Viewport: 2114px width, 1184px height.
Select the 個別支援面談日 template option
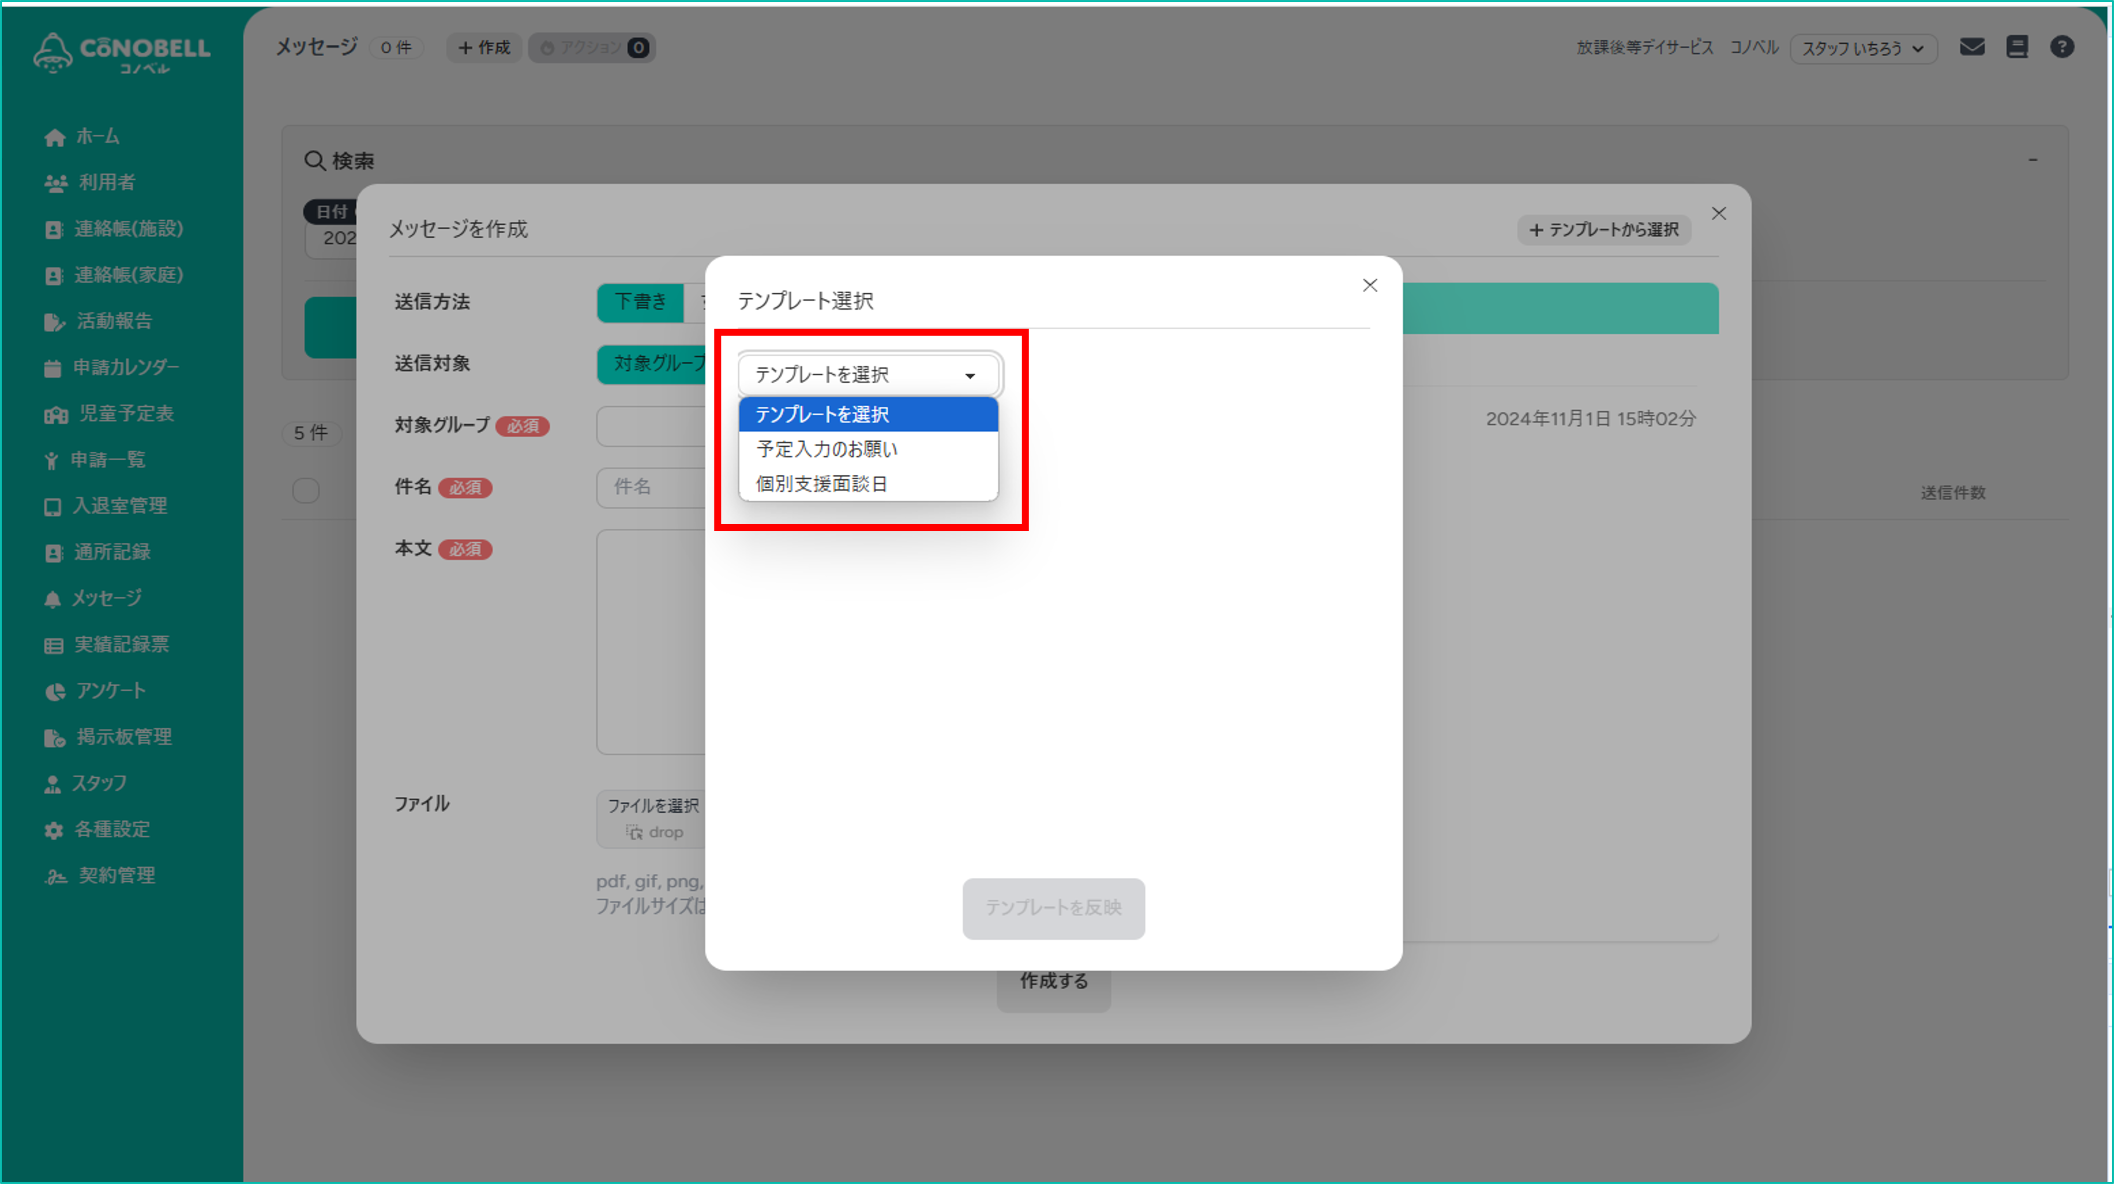point(868,484)
